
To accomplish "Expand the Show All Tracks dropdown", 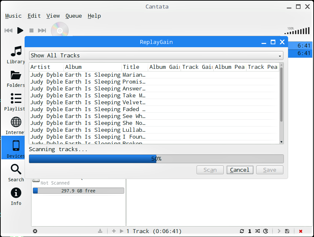I will pos(156,55).
